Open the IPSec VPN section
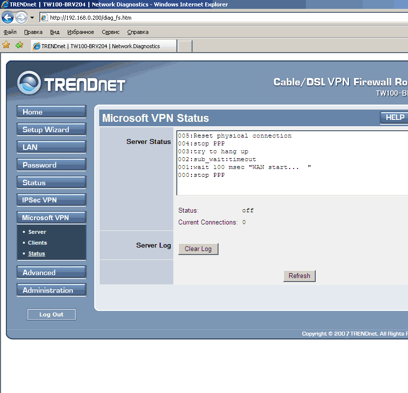This screenshot has height=393, width=408. (x=51, y=200)
